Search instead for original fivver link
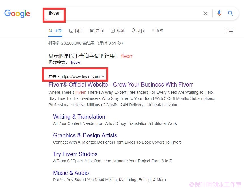This screenshot has height=189, width=244. point(76,62)
